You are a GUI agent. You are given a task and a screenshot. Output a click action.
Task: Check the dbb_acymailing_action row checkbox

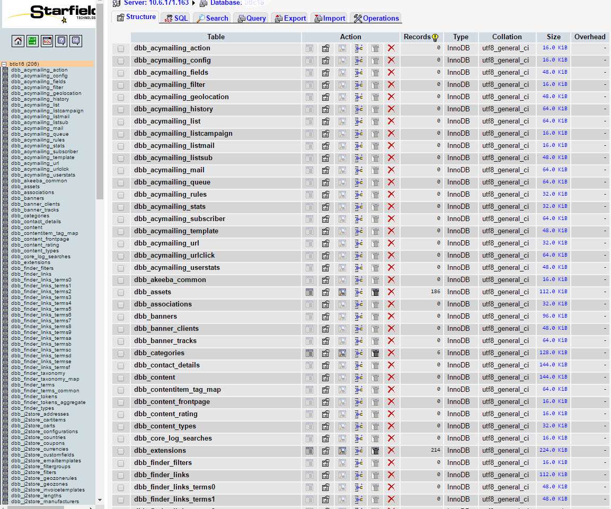tap(121, 49)
